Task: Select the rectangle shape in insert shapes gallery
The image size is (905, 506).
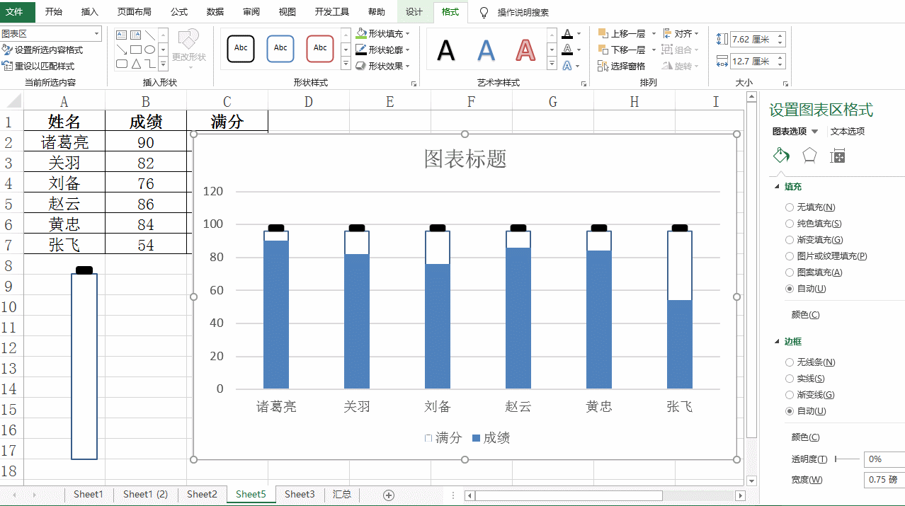Action: coord(136,50)
